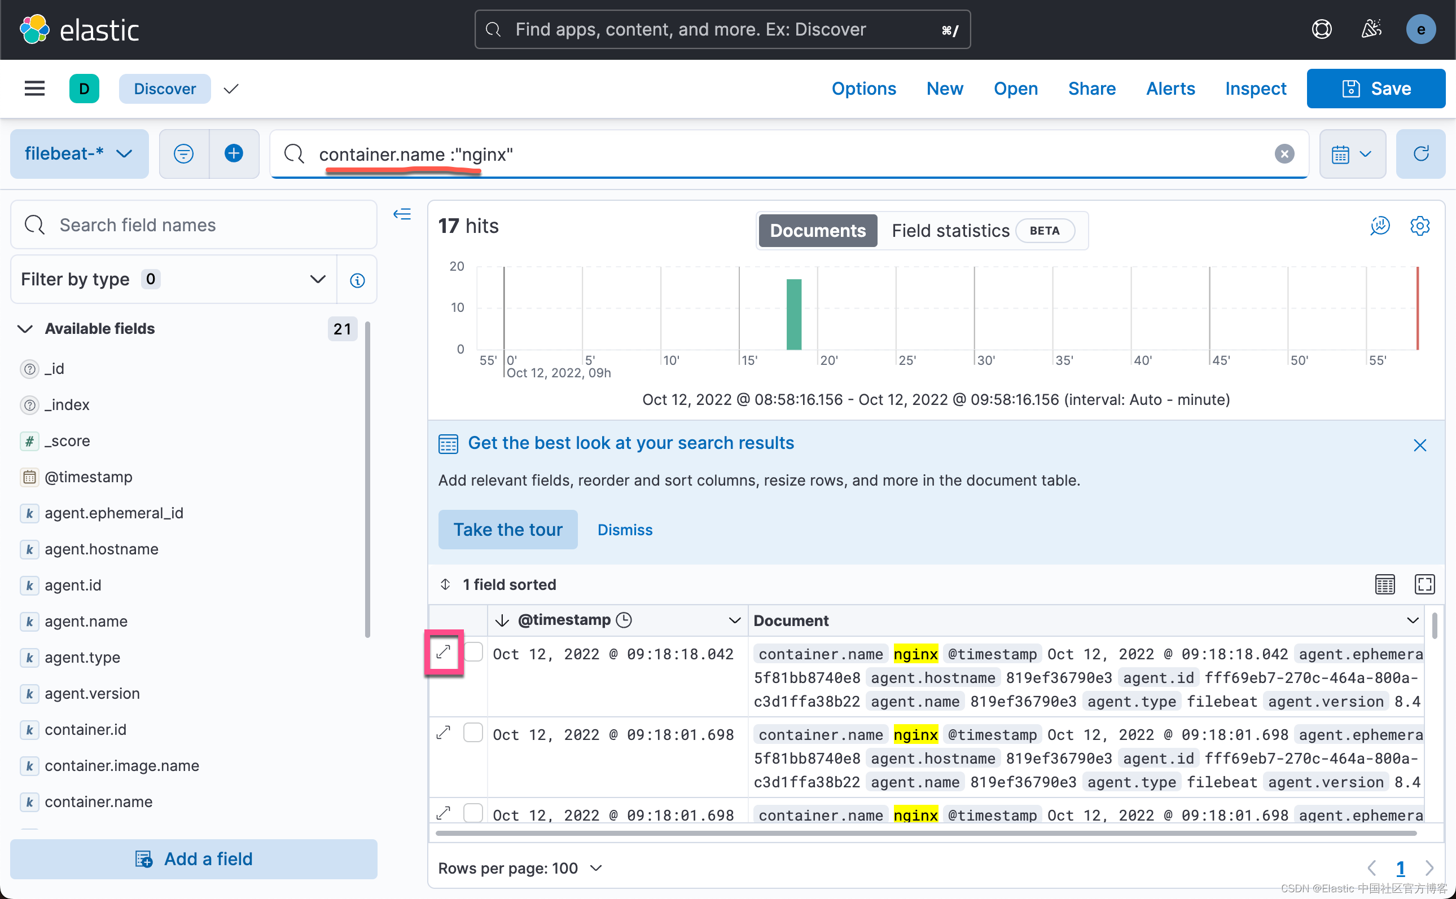Refresh the query results
Screen dimensions: 1456x899
coord(1421,153)
